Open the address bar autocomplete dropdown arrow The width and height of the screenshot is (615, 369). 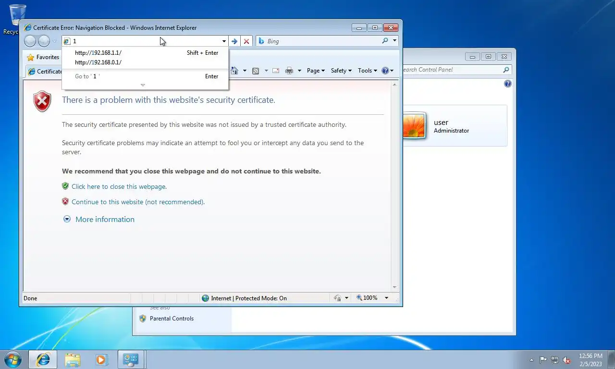point(224,41)
